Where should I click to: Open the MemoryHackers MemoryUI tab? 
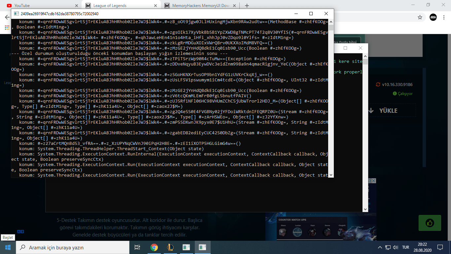click(200, 5)
